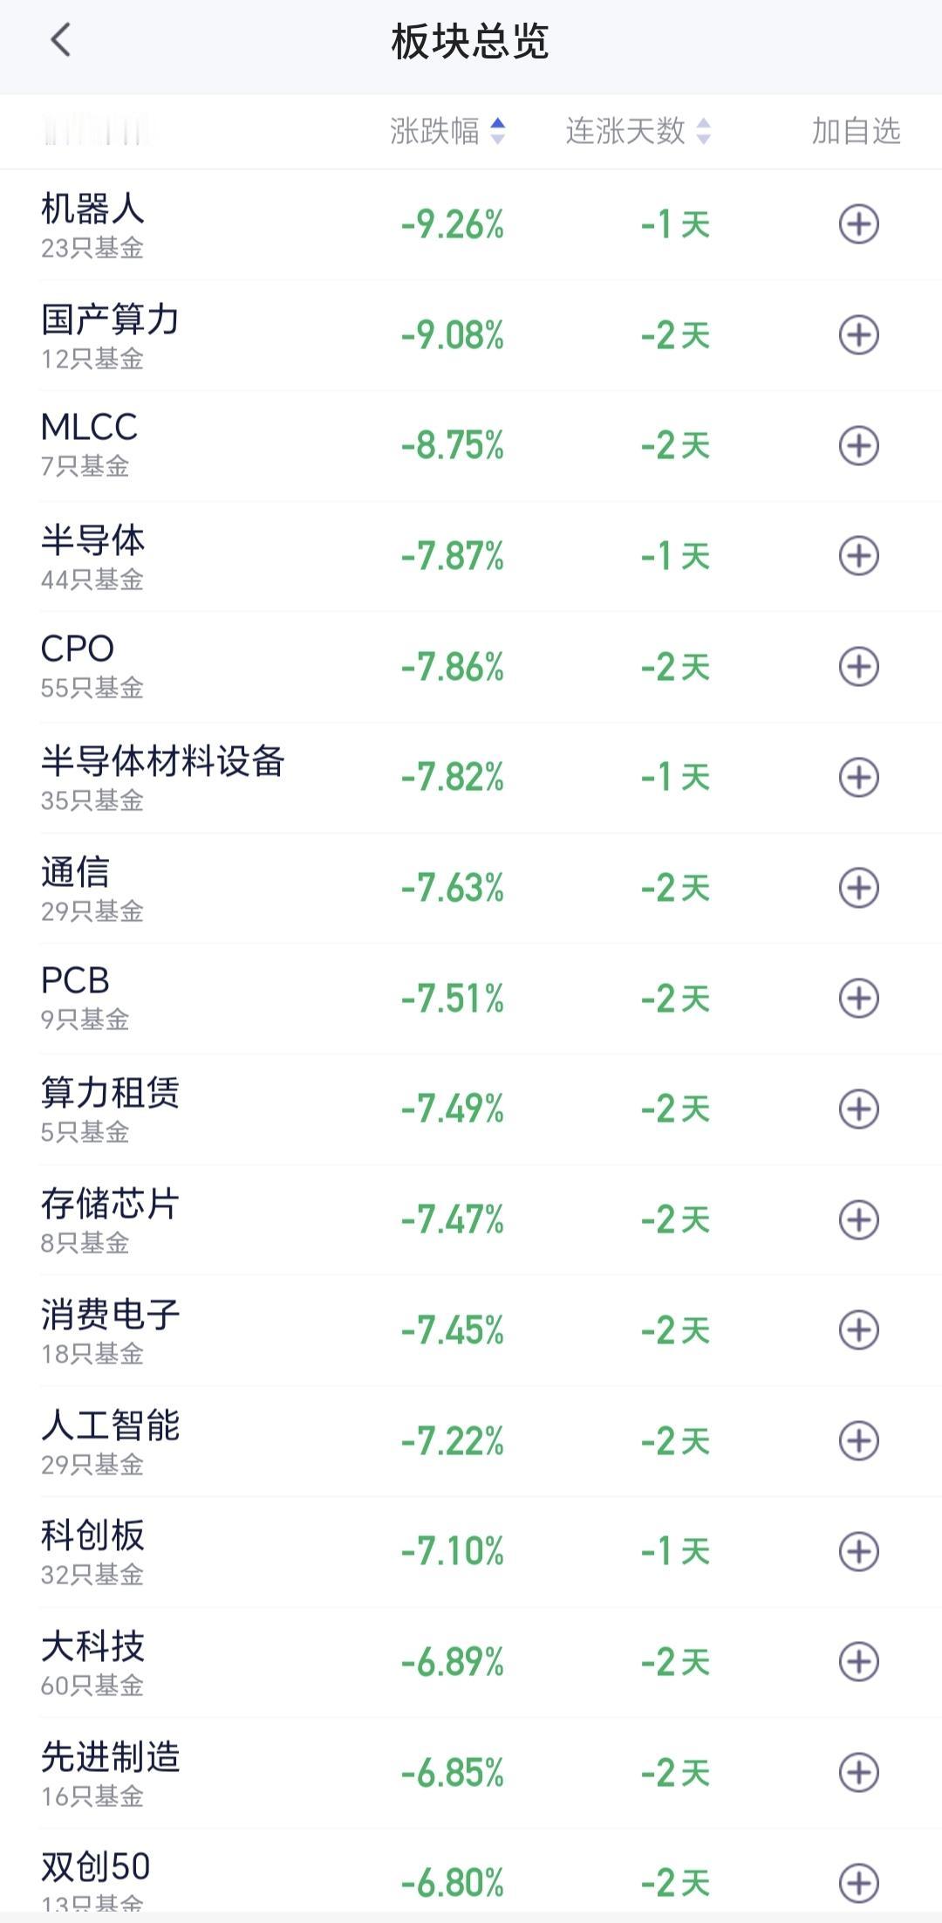Add CPO to favorites with plus icon
This screenshot has height=1923, width=942.
coord(858,667)
